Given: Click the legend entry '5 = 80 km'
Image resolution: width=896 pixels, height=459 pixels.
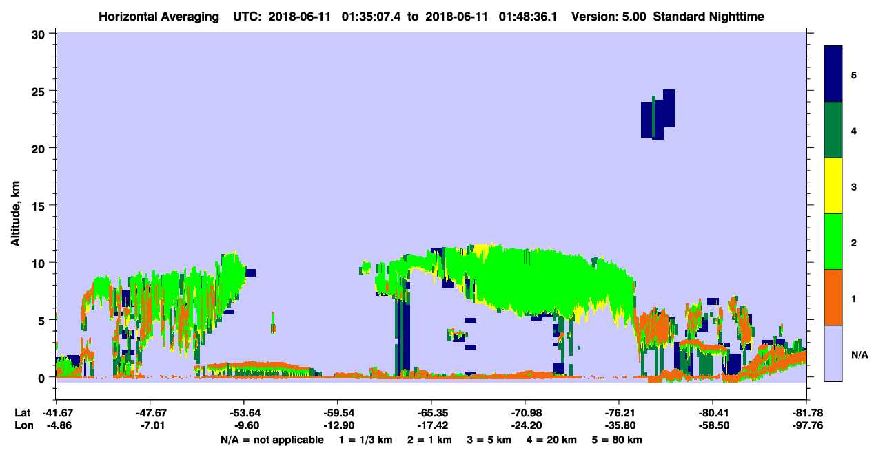Looking at the screenshot, I should coord(618,440).
